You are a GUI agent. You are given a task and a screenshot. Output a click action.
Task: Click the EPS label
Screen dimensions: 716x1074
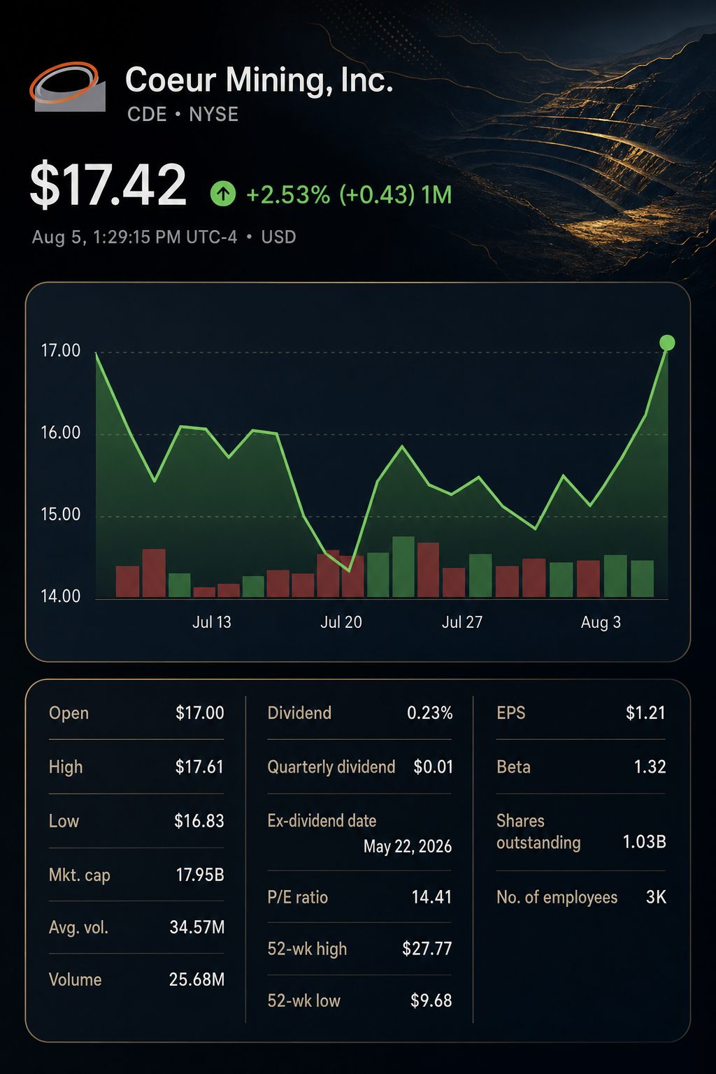tap(510, 713)
